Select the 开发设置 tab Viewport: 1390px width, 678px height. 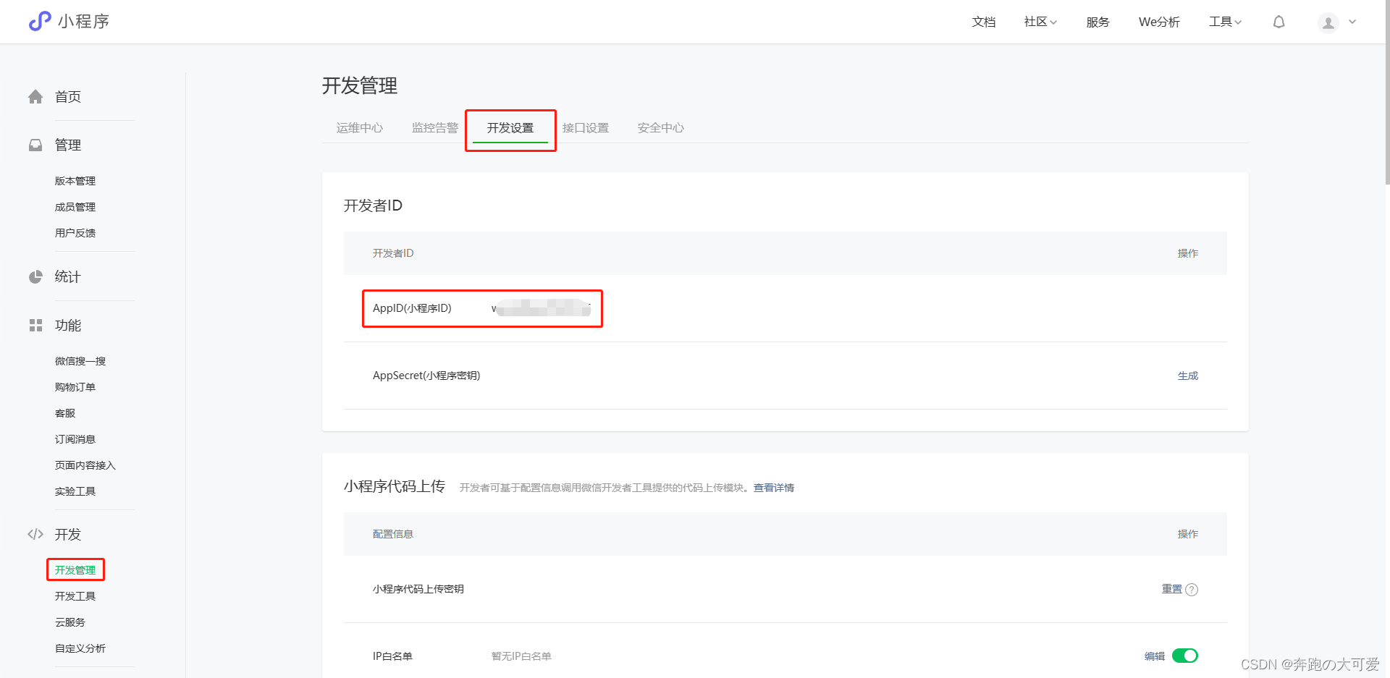point(510,127)
